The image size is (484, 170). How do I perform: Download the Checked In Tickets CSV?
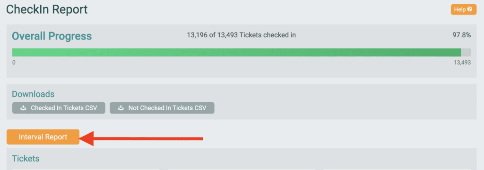coord(59,108)
